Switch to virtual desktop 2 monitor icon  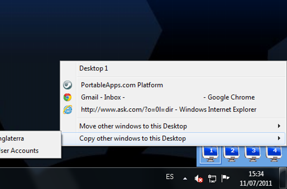click(232, 155)
